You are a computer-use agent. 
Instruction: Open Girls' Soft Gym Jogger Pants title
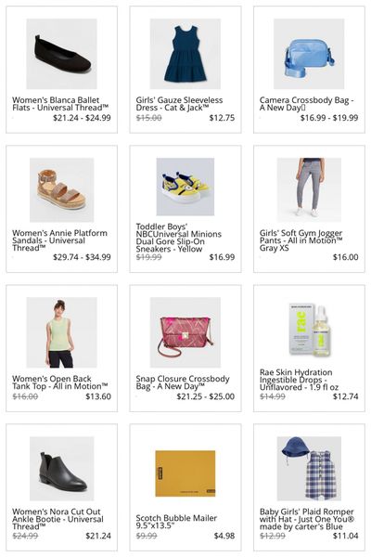(301, 240)
